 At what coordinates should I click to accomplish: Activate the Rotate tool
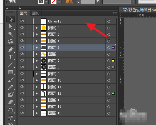click(x=11, y=110)
